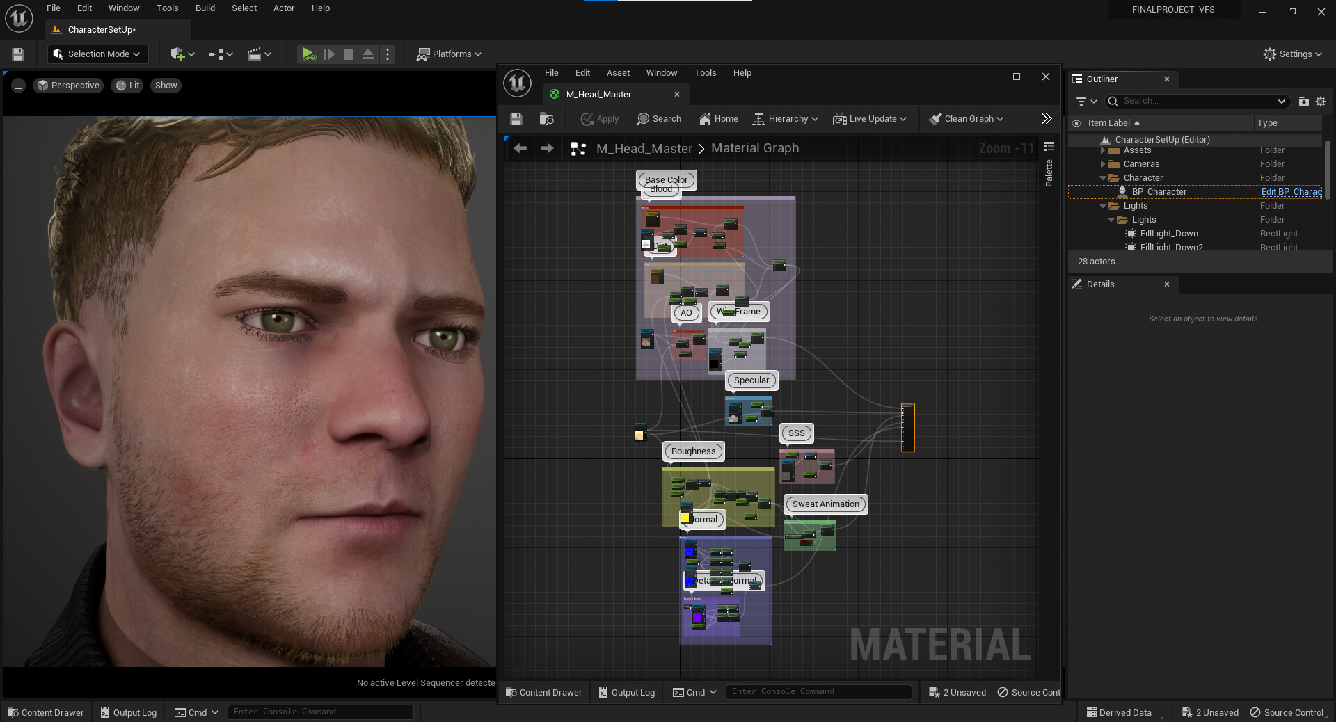Toggle the Perspective viewport button

click(68, 86)
